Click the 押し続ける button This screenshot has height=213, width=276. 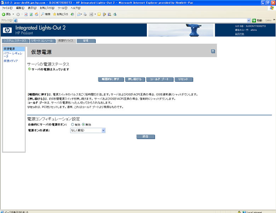pos(135,79)
